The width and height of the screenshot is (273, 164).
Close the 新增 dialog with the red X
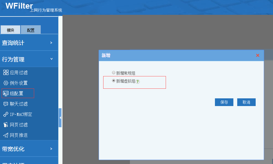258,55
